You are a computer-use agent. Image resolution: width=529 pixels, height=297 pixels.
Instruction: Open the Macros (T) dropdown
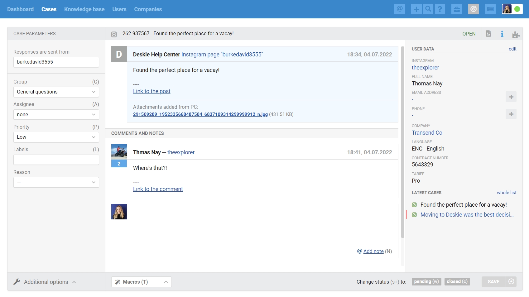(142, 282)
